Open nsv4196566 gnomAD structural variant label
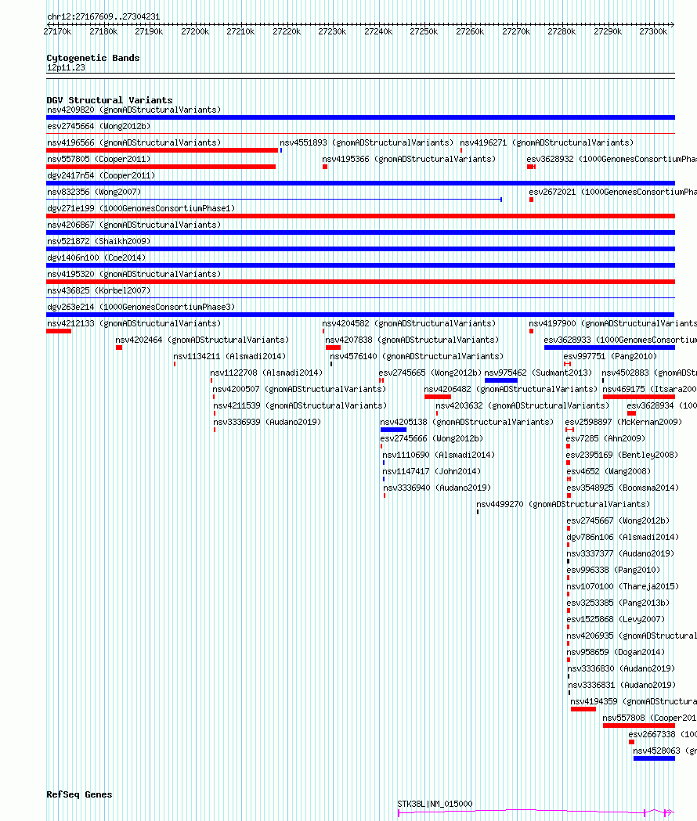The image size is (697, 821). tap(134, 142)
